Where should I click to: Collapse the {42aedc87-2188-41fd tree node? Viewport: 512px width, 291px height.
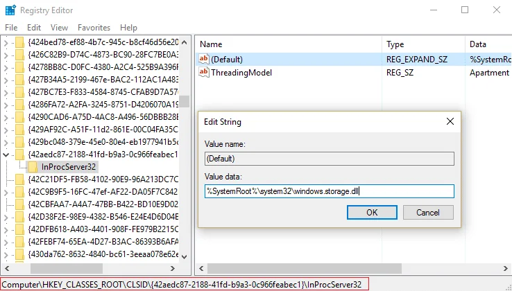tap(6, 155)
